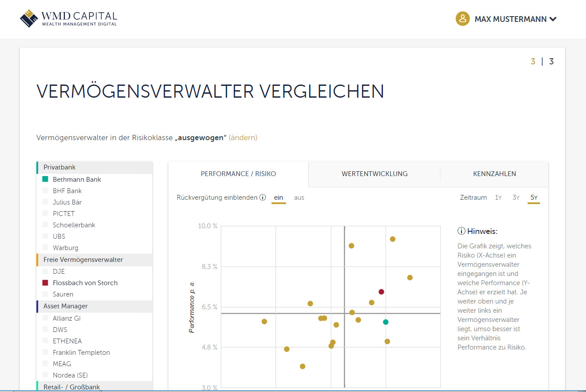Turn Rückvergütung on with 'ein'
The height and width of the screenshot is (392, 586).
279,198
